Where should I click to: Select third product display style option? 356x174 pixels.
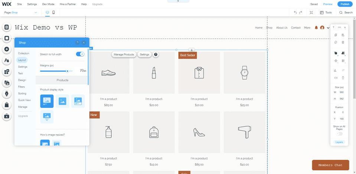pyautogui.click(x=78, y=101)
